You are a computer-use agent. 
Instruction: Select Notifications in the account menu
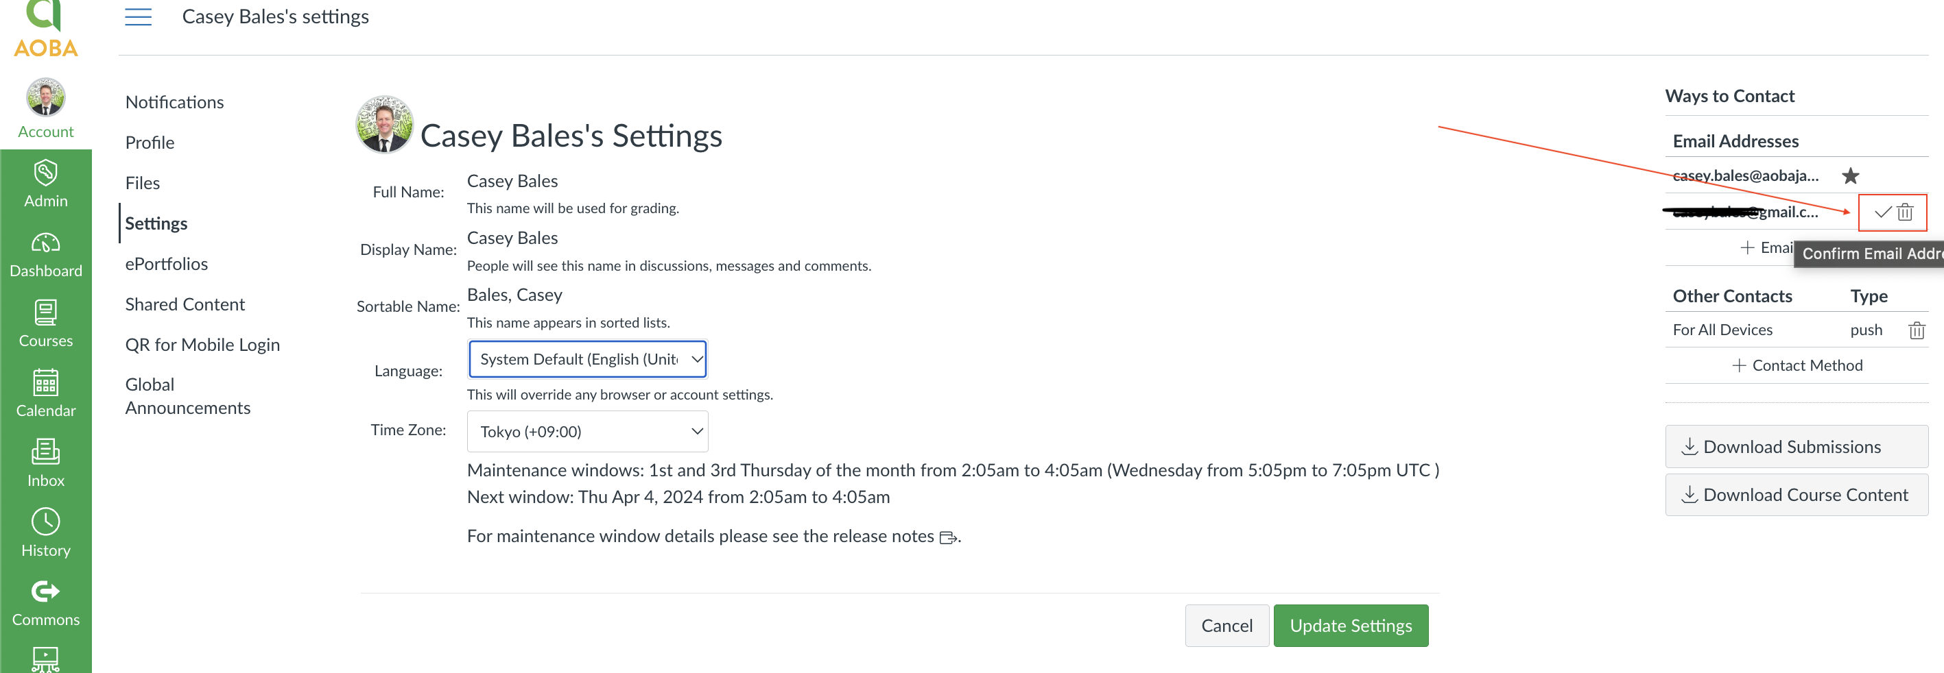(174, 103)
